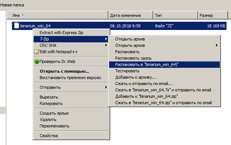Sort by the Имя column header
The width and height of the screenshot is (231, 145).
tap(58, 15)
